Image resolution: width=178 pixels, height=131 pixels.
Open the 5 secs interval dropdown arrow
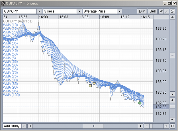[x=79, y=11]
